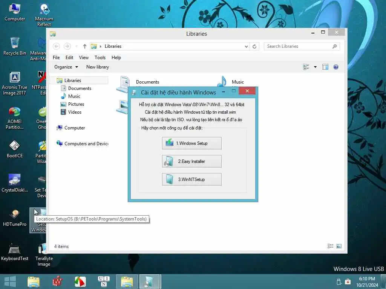Switch to Windows installer taskbar button
The image size is (386, 289).
(150, 281)
